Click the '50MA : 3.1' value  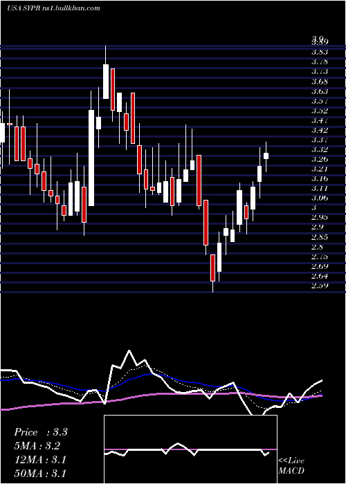click(x=40, y=474)
